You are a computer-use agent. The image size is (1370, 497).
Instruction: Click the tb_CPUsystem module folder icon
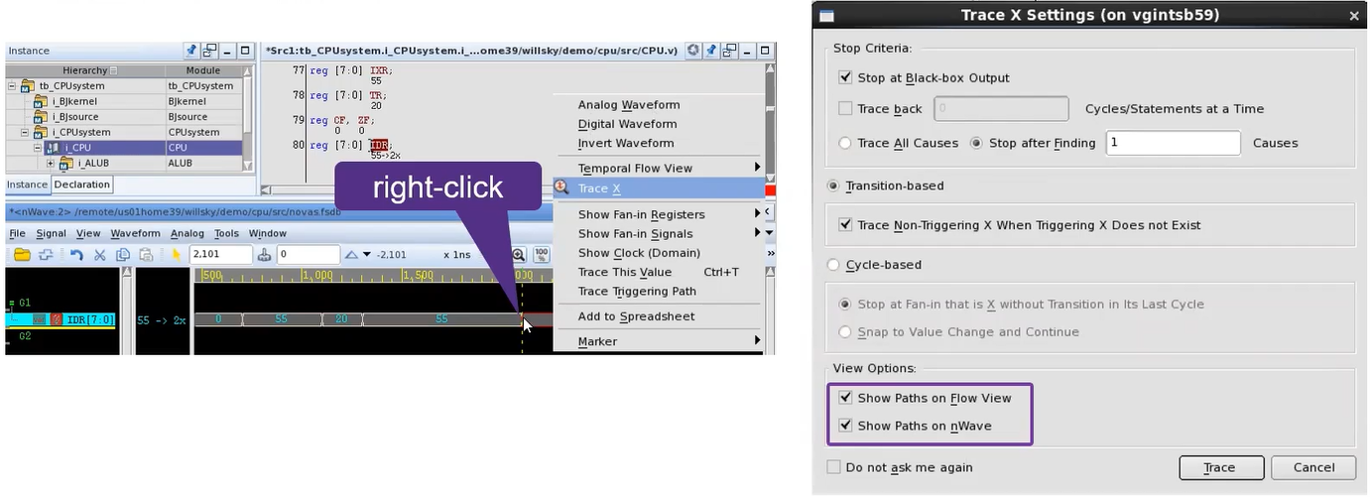[27, 86]
